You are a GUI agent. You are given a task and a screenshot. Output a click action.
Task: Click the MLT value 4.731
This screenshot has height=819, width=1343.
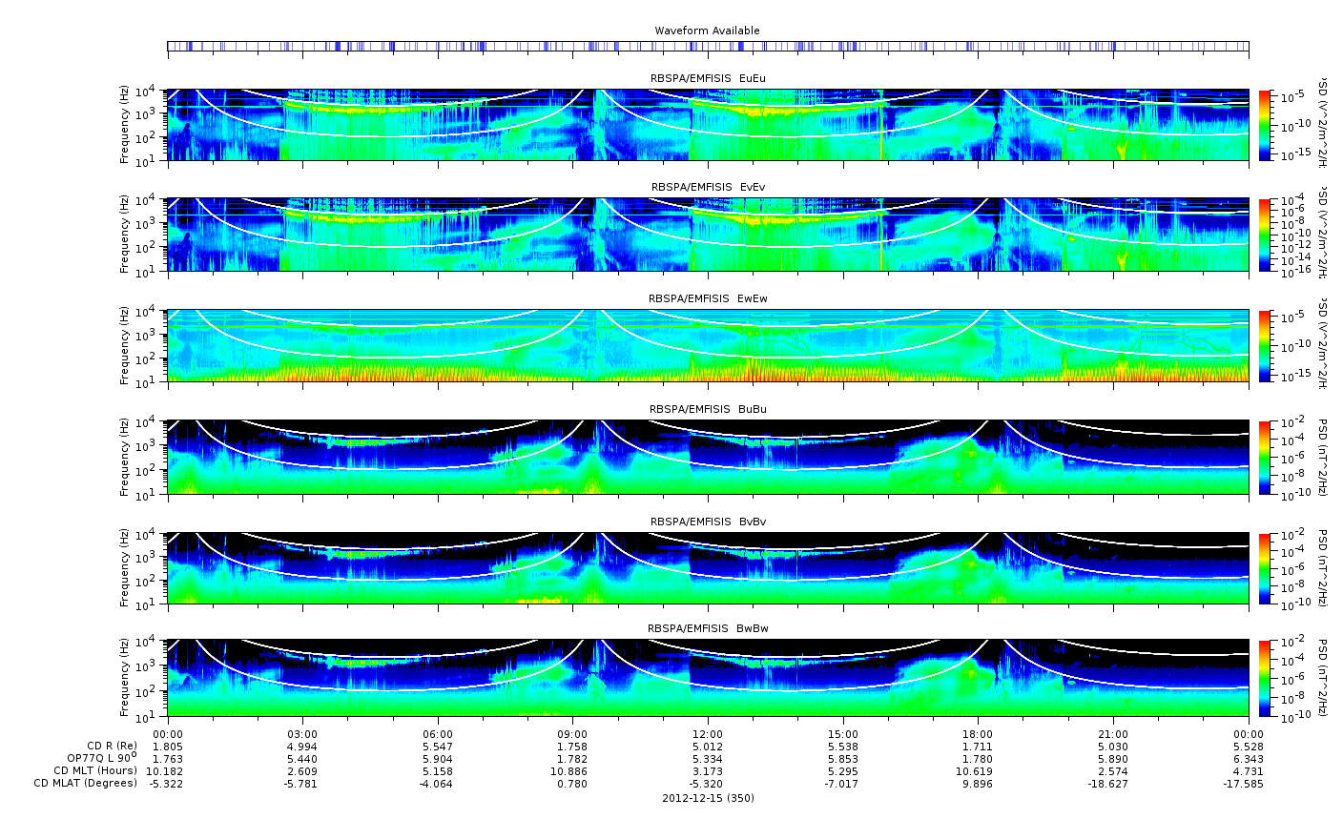1248,770
